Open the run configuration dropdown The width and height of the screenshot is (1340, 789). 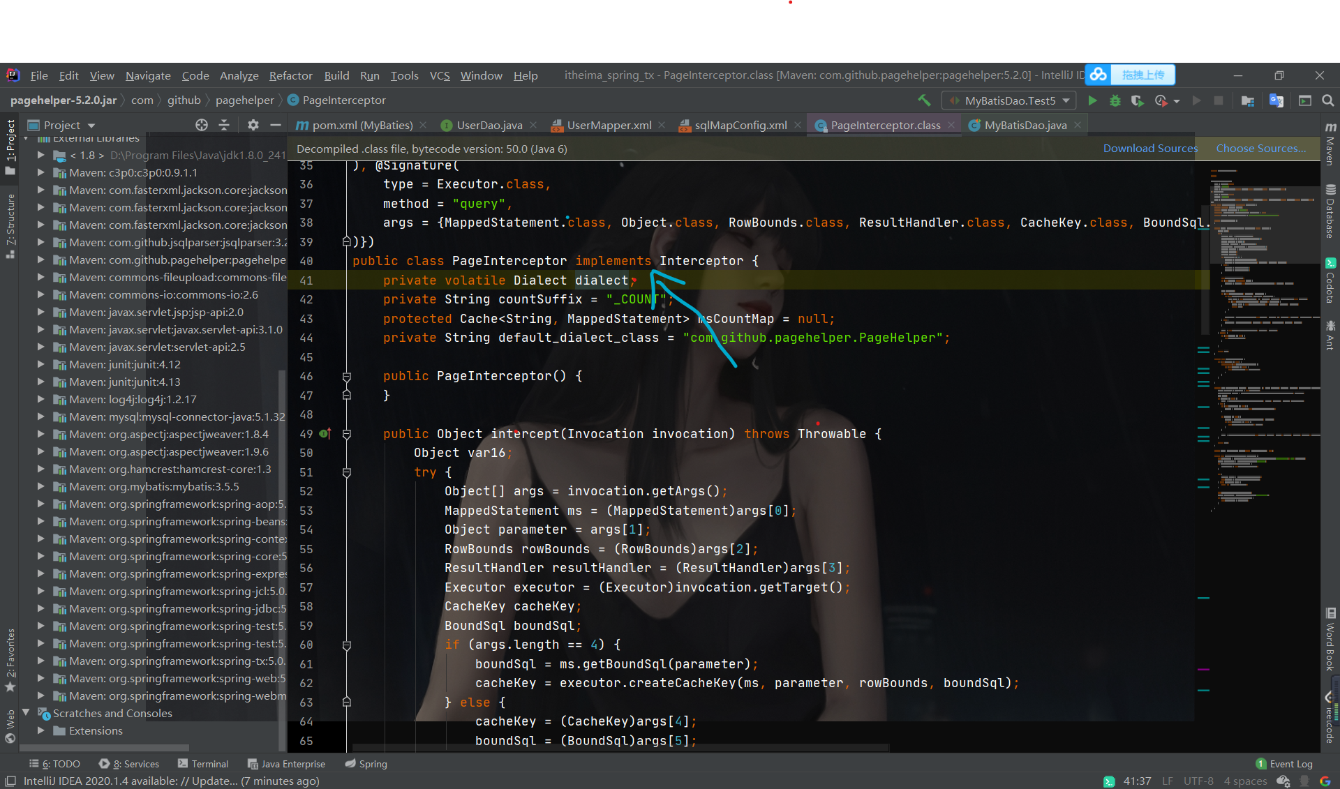click(x=1009, y=100)
